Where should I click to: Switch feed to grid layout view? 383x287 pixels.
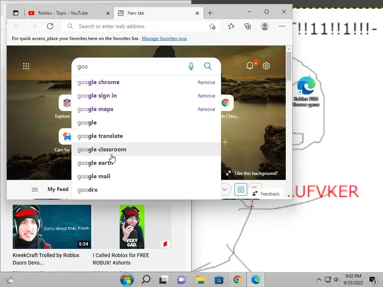(241, 189)
